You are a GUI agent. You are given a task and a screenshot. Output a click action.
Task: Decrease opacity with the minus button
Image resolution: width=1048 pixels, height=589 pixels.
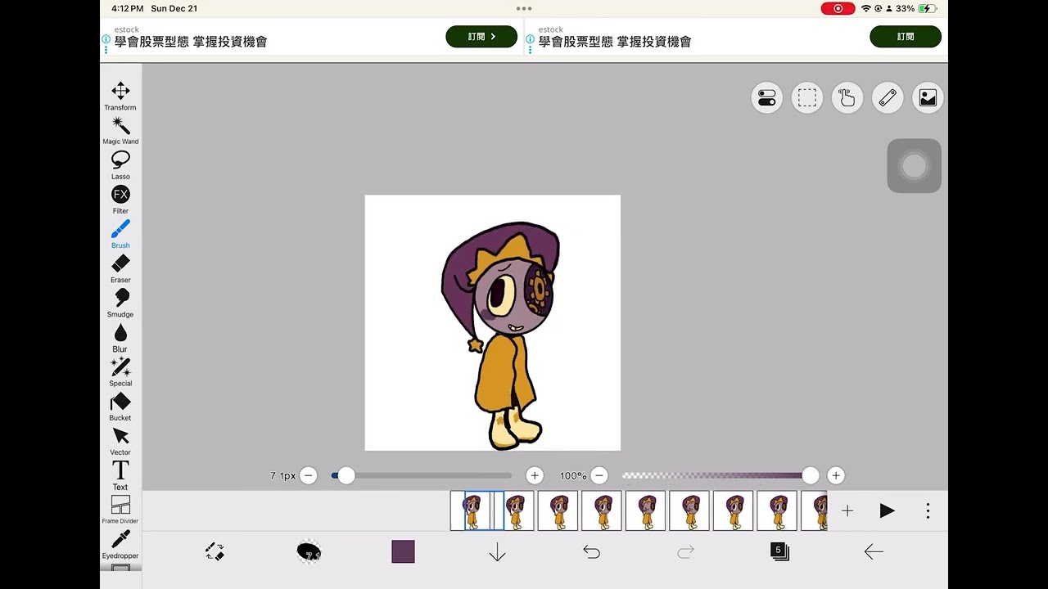pyautogui.click(x=599, y=475)
